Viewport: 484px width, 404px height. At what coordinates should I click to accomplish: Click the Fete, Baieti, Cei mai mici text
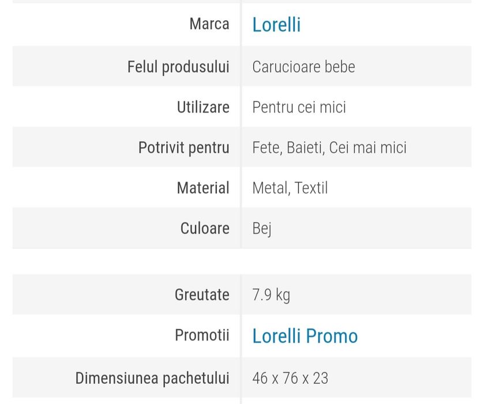click(329, 147)
